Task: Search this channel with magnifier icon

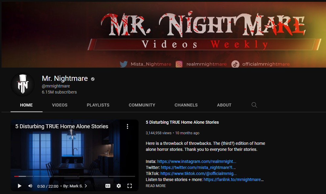Action: pos(254,105)
